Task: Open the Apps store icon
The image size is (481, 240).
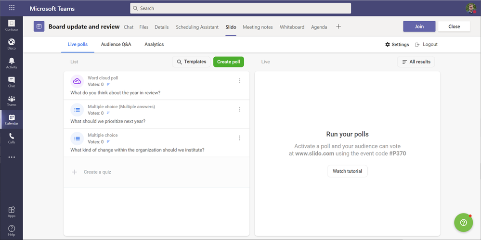Action: (x=12, y=212)
